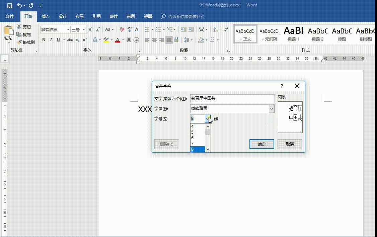This screenshot has width=377, height=237.
Task: Switch to the 视图 ribbon tab
Action: coord(148,16)
